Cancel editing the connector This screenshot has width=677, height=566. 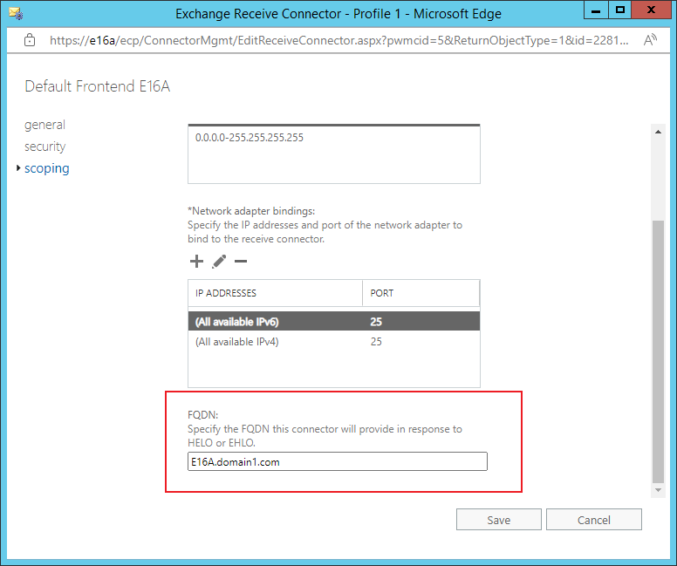593,520
